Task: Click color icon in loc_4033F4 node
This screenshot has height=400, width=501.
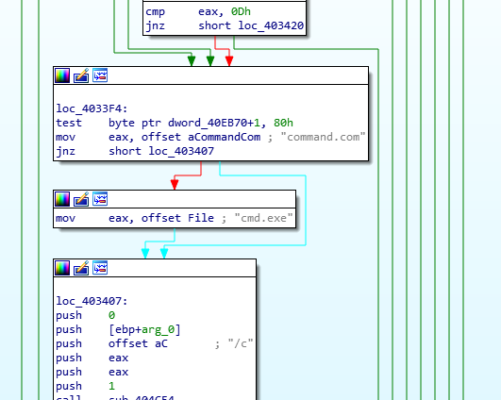Action: tap(62, 75)
